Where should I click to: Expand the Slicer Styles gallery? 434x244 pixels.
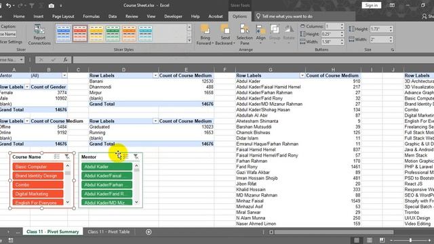tap(189, 41)
